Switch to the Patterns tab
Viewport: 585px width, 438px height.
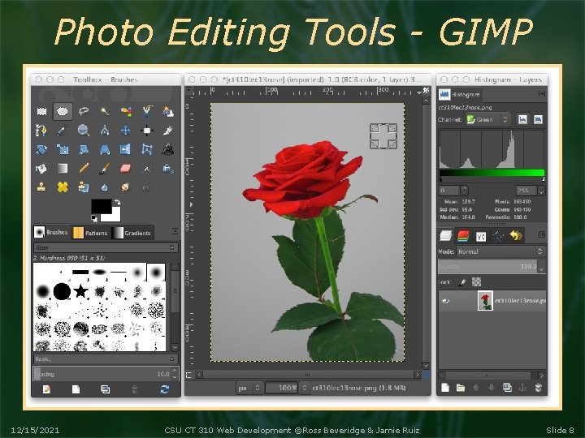pyautogui.click(x=90, y=233)
